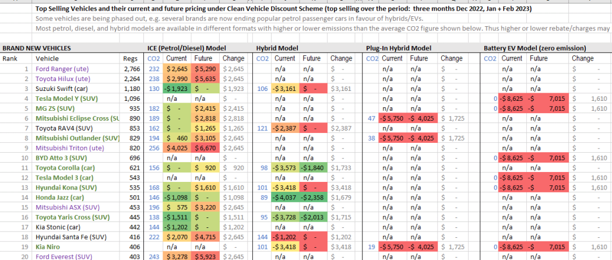Viewport: 612px width, 260px height.
Task: Click the "Mitsubishi ASX (SUV)" cell
Action: (x=76, y=208)
